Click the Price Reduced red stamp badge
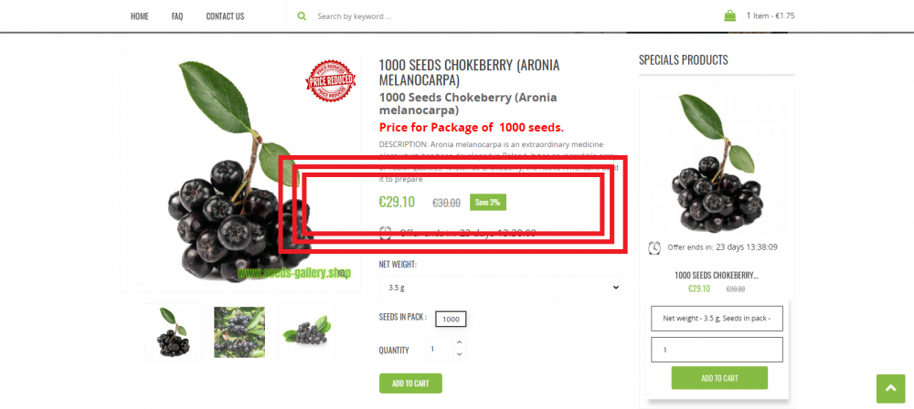Viewport: 914px width, 409px height. coord(331,81)
